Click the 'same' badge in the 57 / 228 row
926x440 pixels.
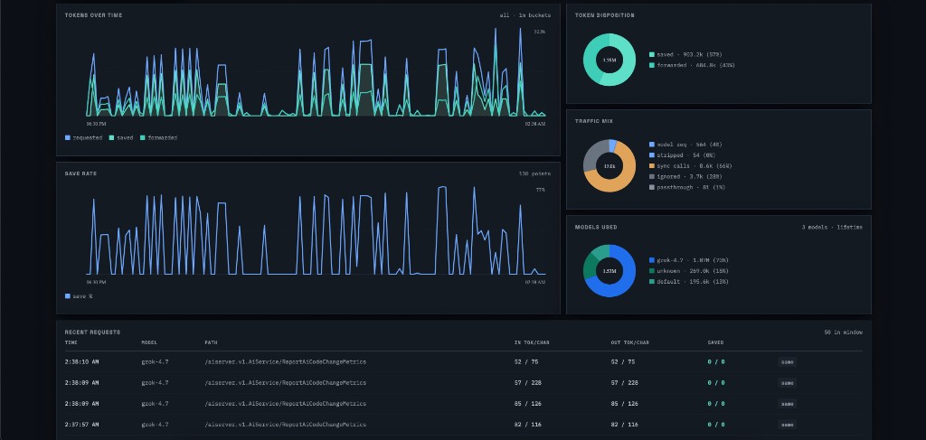[787, 383]
